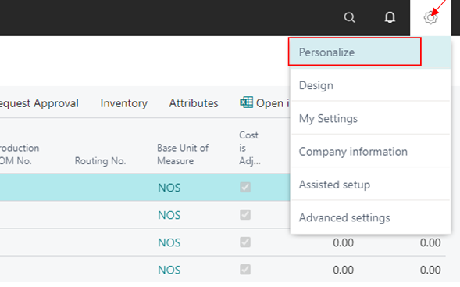Click the Cost is Adj... column header
This screenshot has width=460, height=287.
[249, 148]
